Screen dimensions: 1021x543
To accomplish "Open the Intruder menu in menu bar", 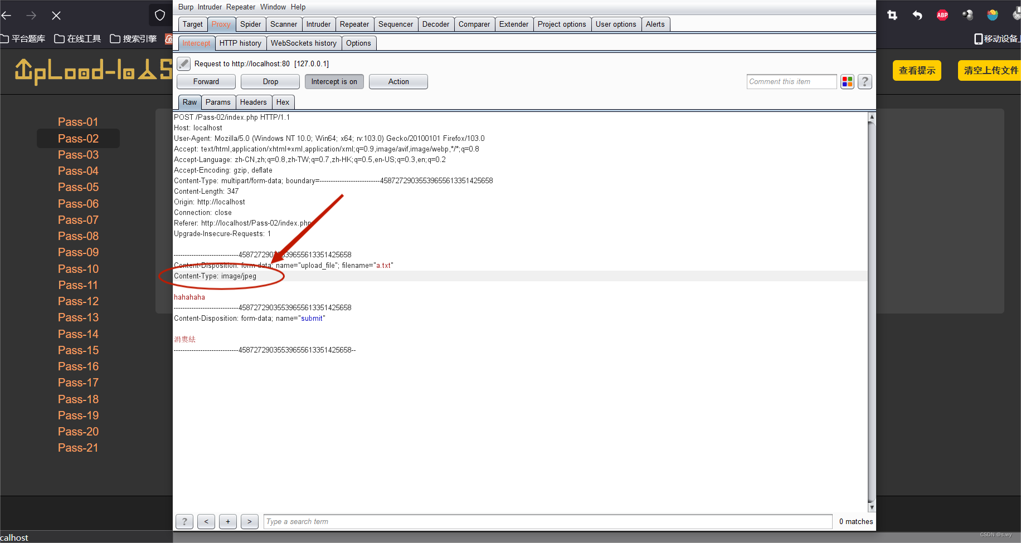I will (x=210, y=7).
